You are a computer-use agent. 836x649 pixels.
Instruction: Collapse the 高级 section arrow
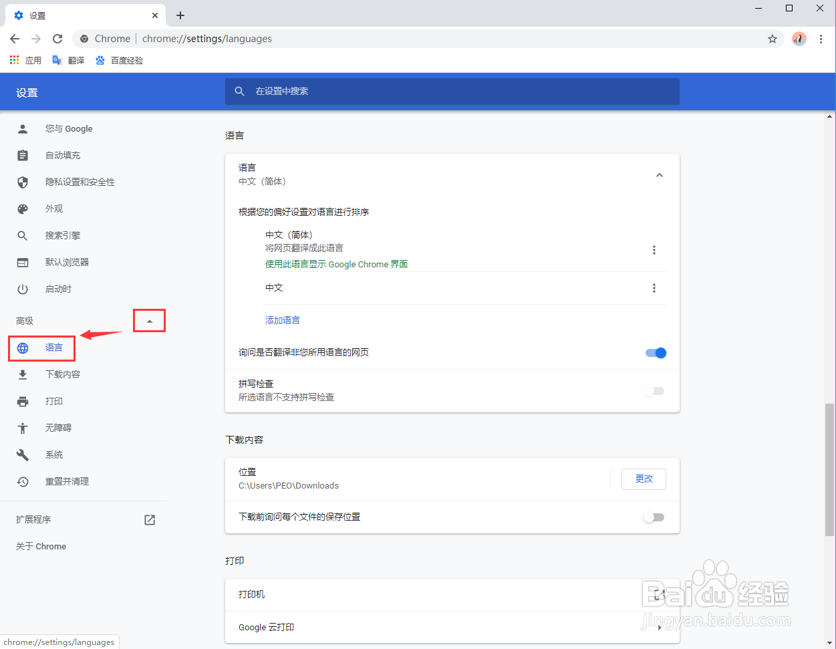(x=150, y=321)
